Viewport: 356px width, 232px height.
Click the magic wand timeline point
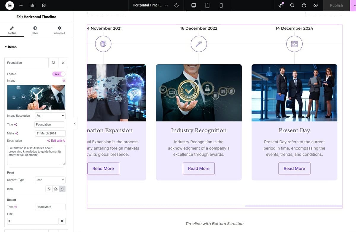click(199, 44)
